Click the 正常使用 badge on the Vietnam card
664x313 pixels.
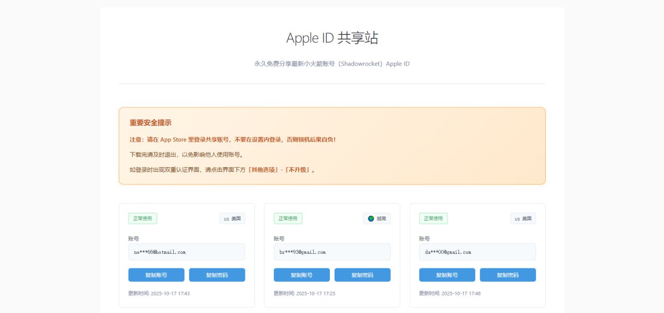tap(287, 218)
